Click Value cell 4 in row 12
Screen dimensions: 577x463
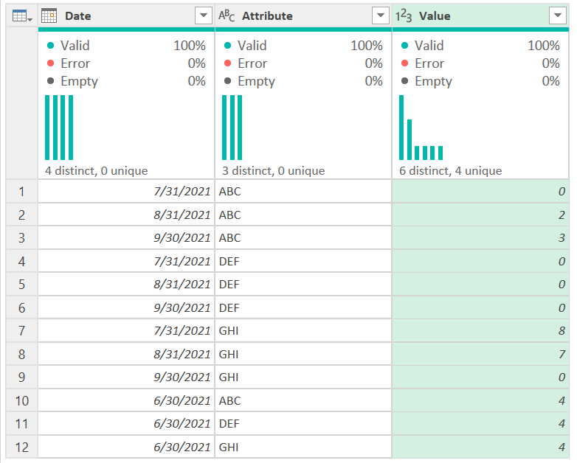coord(480,447)
